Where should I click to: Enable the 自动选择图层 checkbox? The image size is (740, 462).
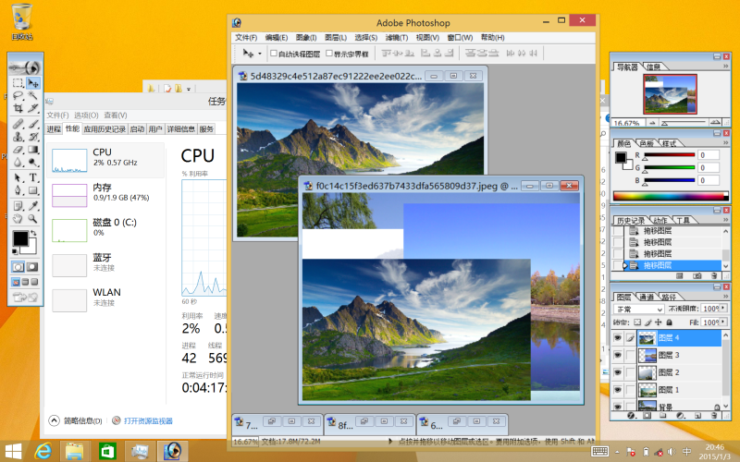(273, 55)
